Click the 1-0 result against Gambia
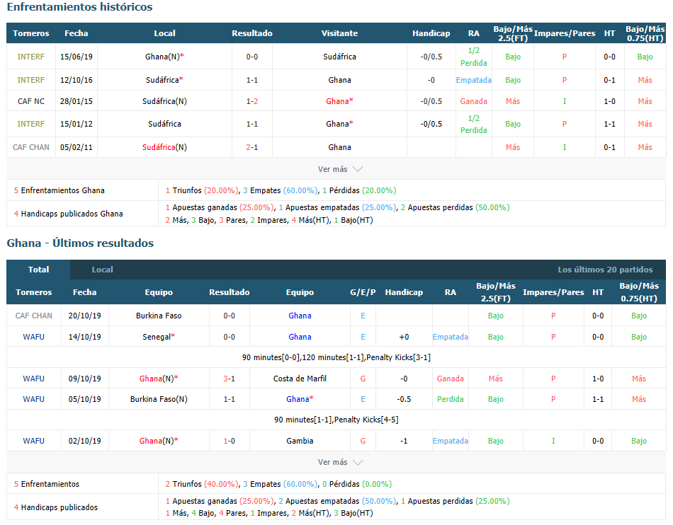Screen dimensions: 673x525 (x=230, y=441)
